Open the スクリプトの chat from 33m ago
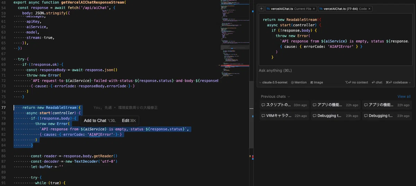 click(x=284, y=105)
